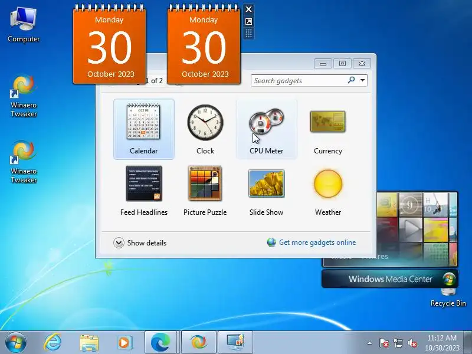Click globe icon beside Get more gadgets

click(271, 242)
